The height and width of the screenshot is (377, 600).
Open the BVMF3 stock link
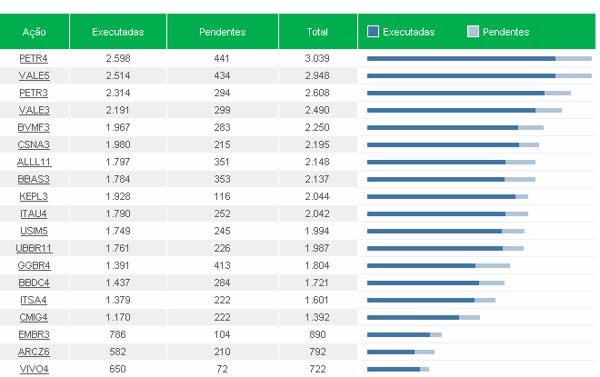[34, 127]
